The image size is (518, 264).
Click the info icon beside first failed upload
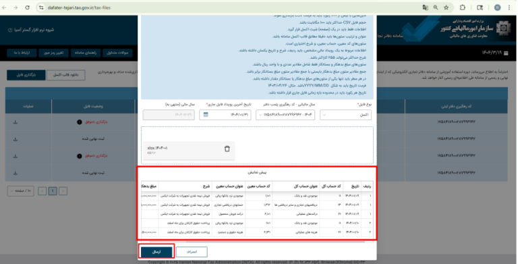(x=80, y=122)
